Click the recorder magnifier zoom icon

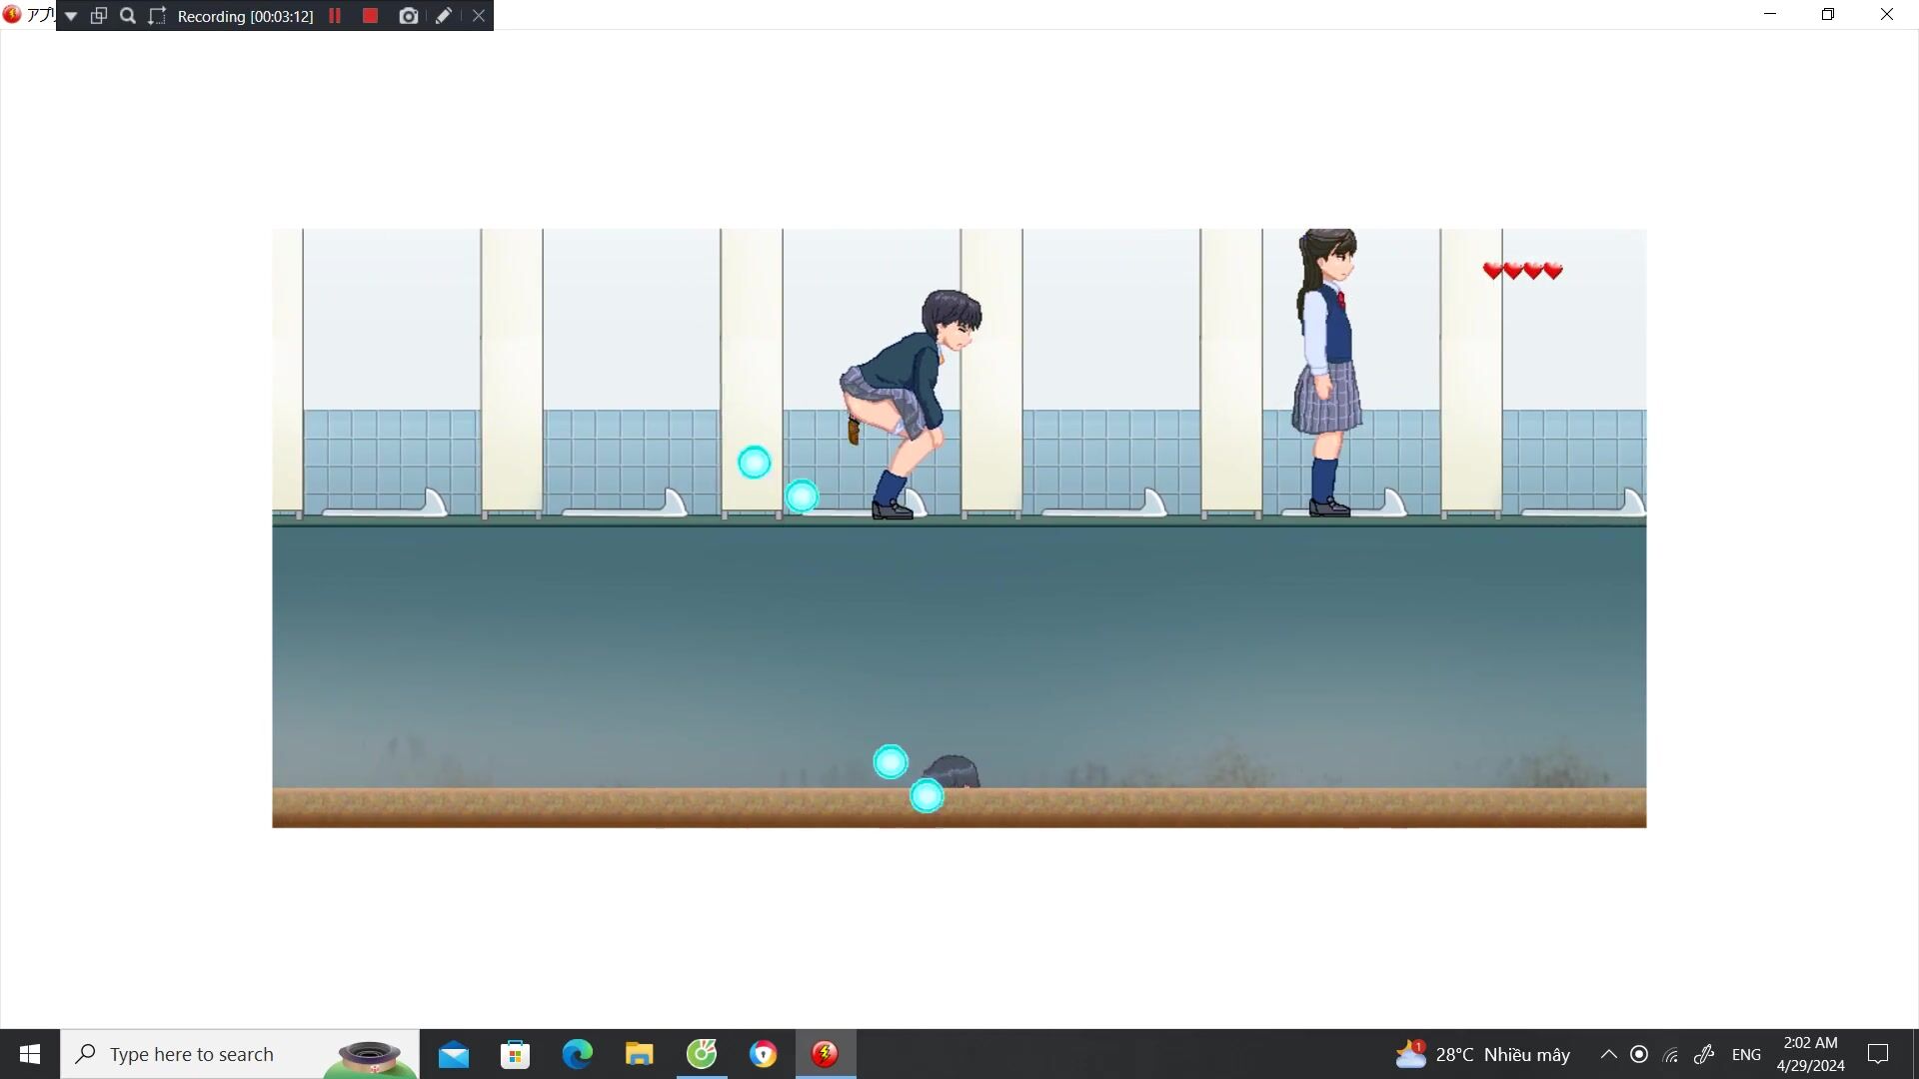128,16
